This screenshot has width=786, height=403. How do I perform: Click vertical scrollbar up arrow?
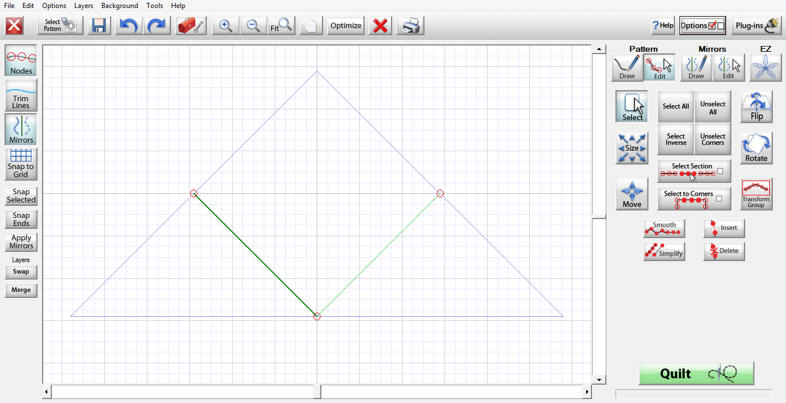[599, 49]
